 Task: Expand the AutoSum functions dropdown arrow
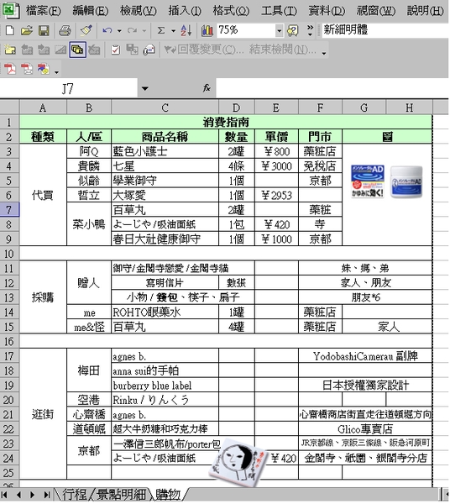173,31
